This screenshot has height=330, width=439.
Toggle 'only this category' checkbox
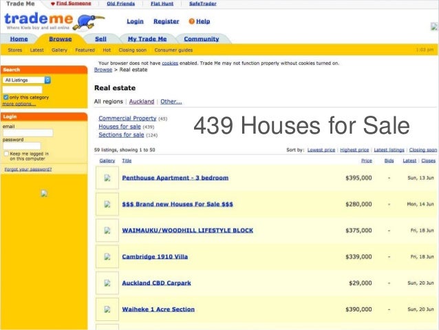6,97
